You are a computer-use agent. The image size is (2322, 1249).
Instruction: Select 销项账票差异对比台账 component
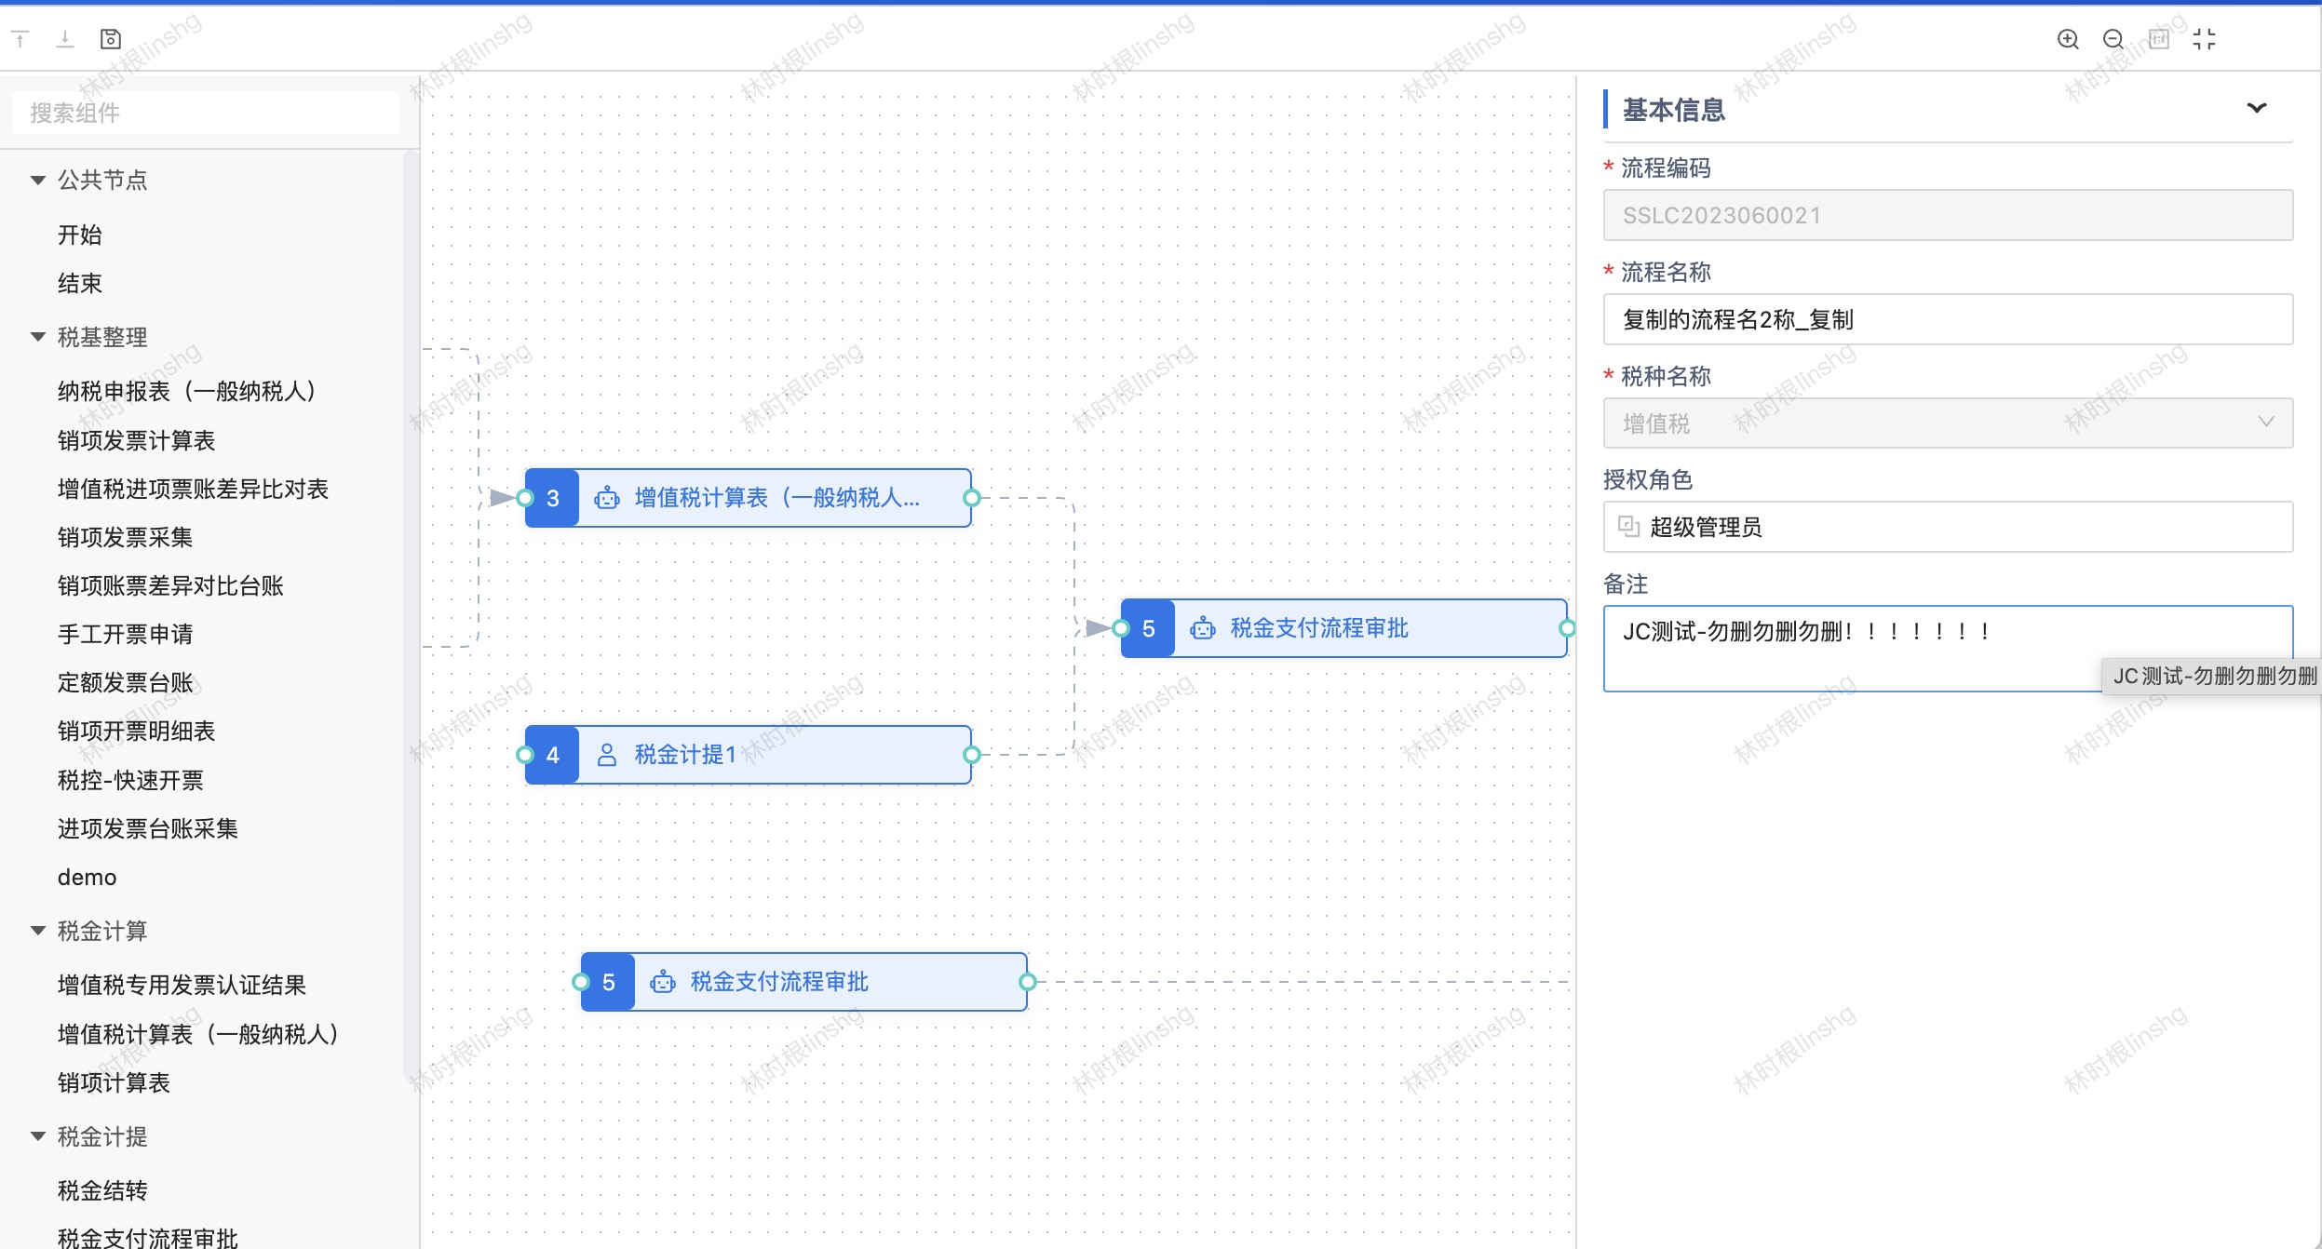[170, 585]
